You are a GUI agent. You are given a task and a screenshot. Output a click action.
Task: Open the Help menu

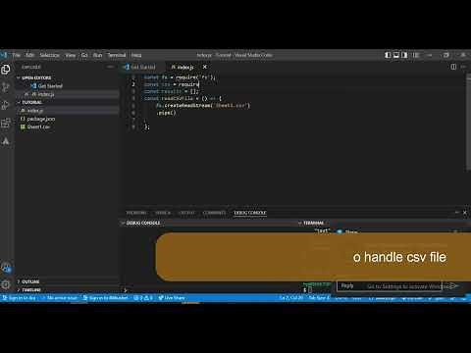click(x=136, y=55)
